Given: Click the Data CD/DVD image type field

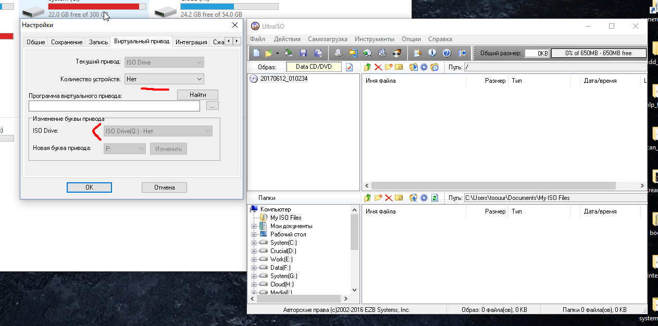Looking at the screenshot, I should click(x=313, y=67).
